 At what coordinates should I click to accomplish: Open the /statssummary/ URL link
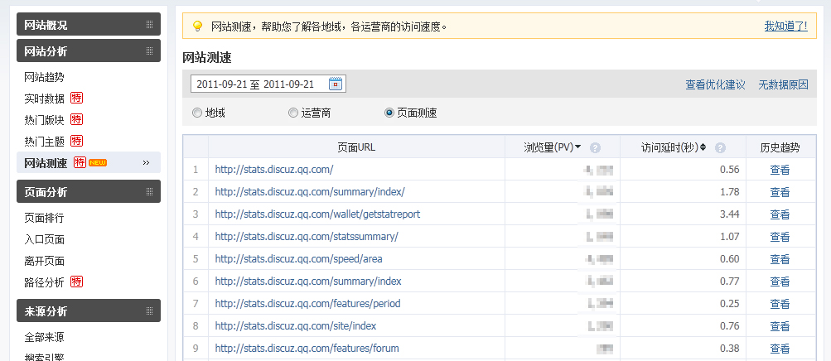[307, 237]
